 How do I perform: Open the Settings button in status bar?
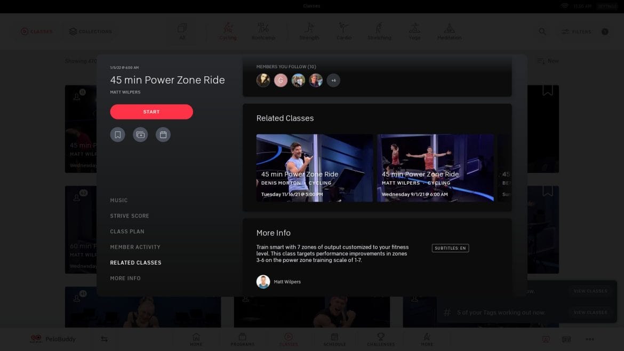[x=607, y=6]
